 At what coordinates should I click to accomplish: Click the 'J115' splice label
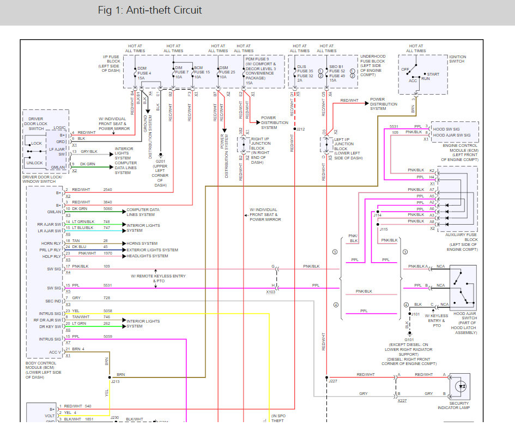click(384, 229)
